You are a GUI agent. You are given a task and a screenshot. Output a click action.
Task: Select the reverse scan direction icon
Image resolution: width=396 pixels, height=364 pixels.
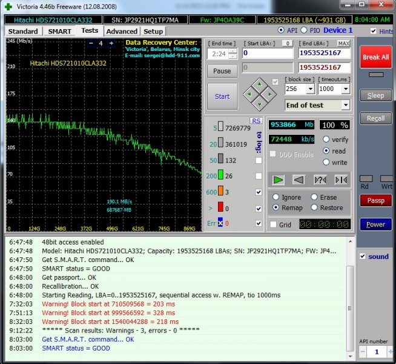299,180
